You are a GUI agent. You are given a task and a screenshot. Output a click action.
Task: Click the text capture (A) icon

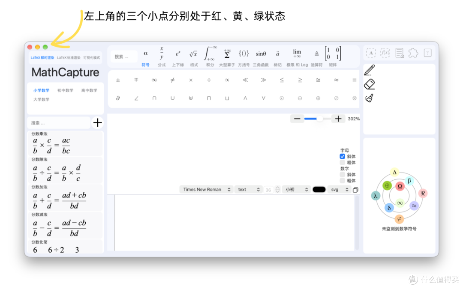pos(371,53)
